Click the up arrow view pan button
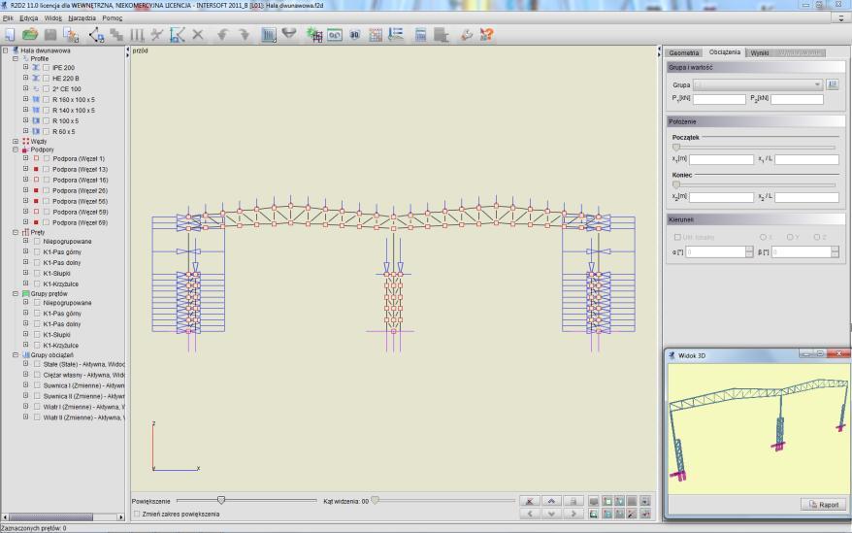The image size is (852, 533). pyautogui.click(x=551, y=502)
